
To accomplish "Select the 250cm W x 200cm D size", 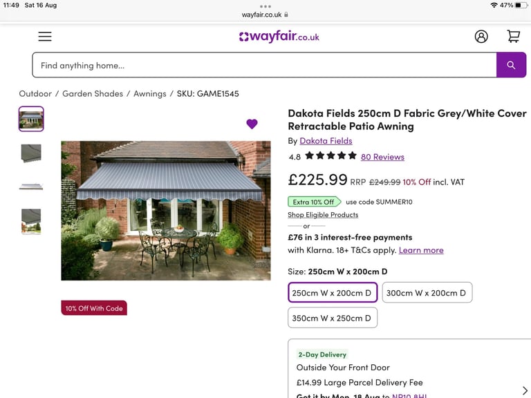I will (x=332, y=292).
